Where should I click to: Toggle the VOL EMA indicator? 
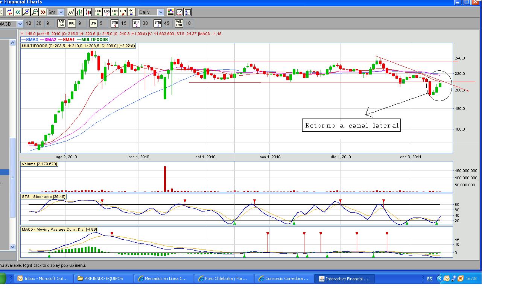[x=179, y=23]
